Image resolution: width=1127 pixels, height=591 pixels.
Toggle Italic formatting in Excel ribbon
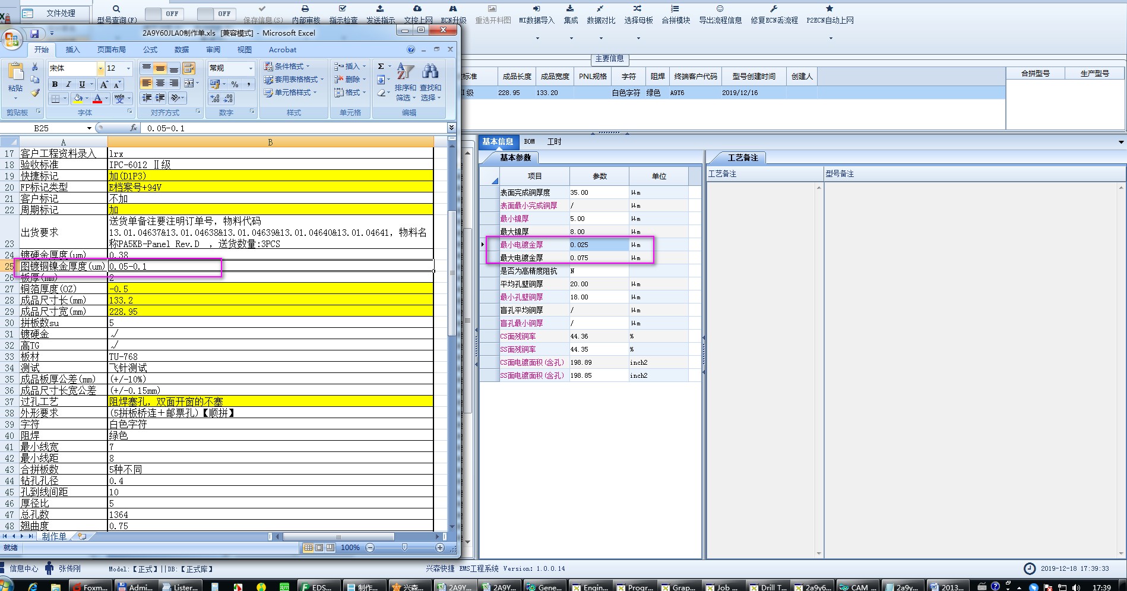point(68,84)
